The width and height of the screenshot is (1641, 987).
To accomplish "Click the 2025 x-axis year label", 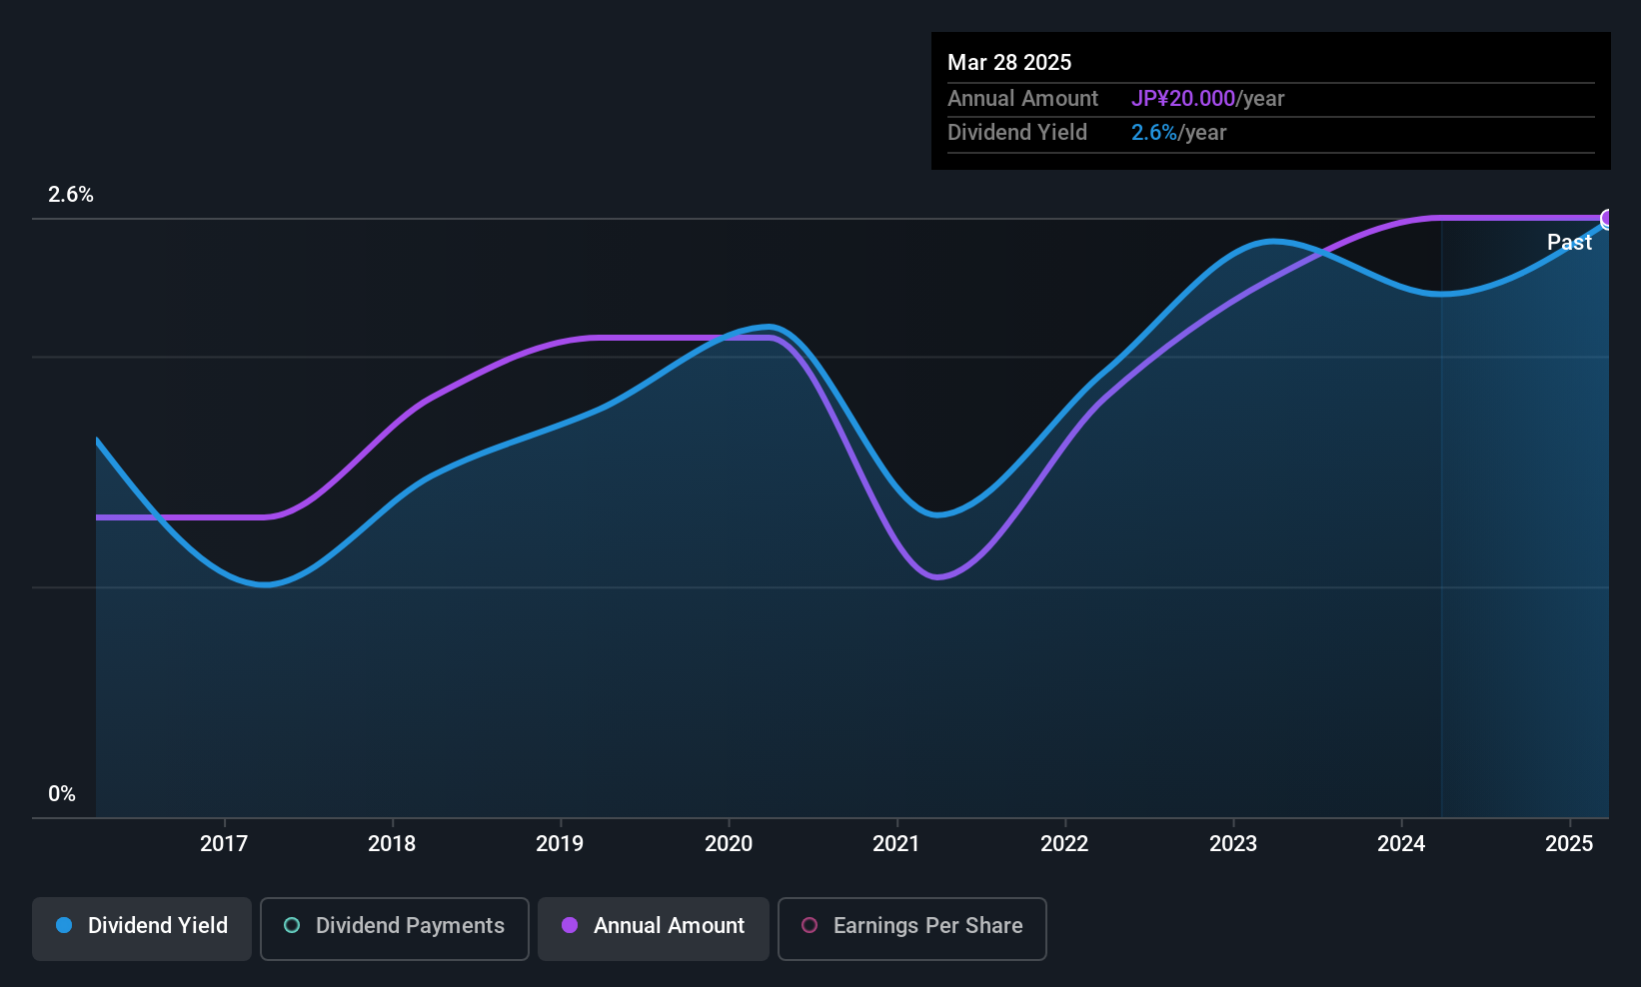I will point(1569,843).
